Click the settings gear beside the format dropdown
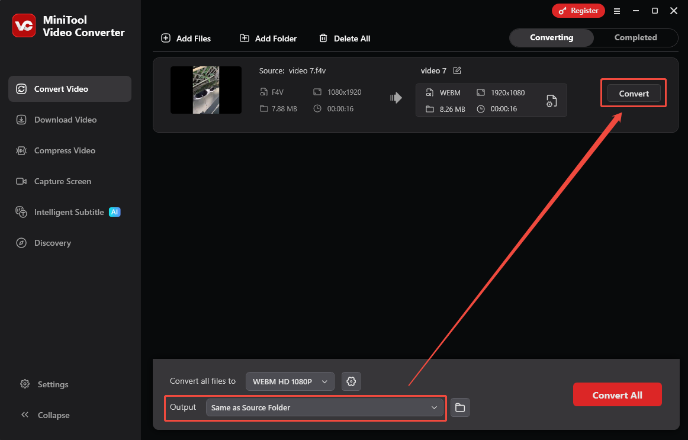Screen dimensions: 688x440 [351, 381]
